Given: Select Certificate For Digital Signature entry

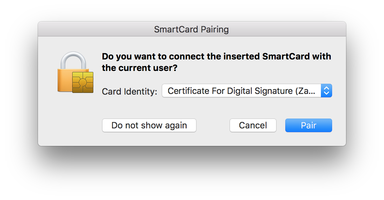Looking at the screenshot, I should click(241, 91).
